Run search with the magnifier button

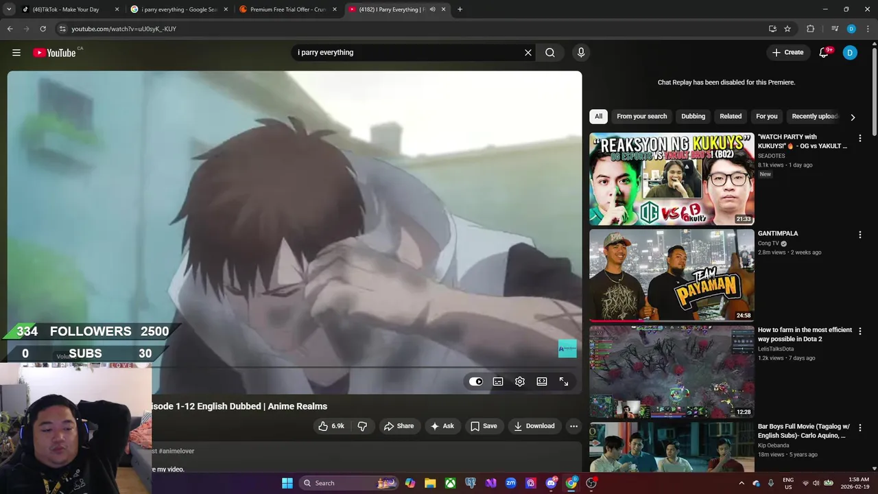point(550,53)
